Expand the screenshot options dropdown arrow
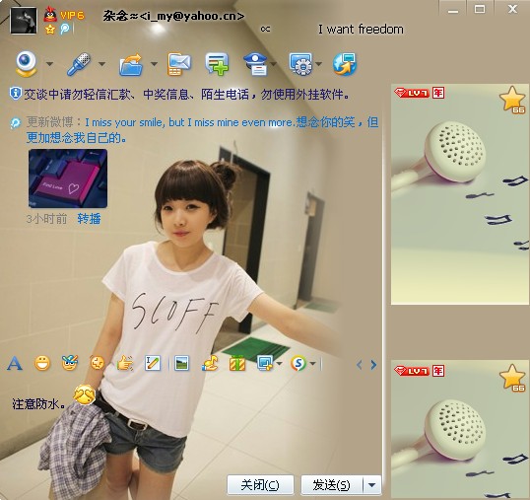Screen dimensions: 530x500 pyautogui.click(x=279, y=364)
